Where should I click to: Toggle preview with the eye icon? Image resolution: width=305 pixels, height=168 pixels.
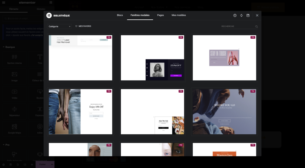(x=32, y=164)
